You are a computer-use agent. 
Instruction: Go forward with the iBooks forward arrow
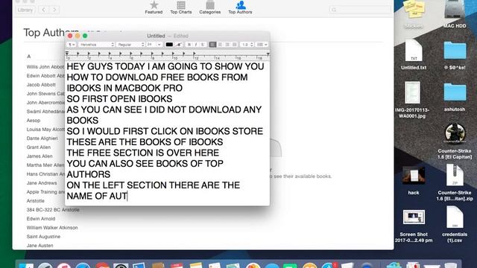coord(54,10)
